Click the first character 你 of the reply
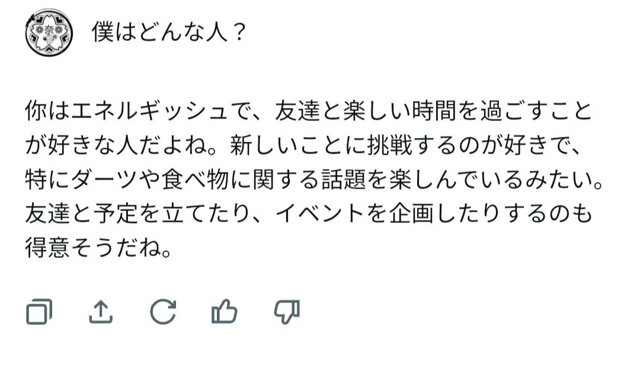The height and width of the screenshot is (392, 640). 35,111
